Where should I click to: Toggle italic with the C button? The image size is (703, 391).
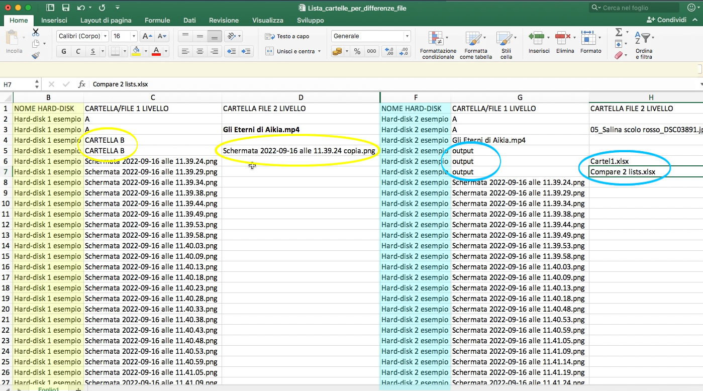pyautogui.click(x=78, y=51)
